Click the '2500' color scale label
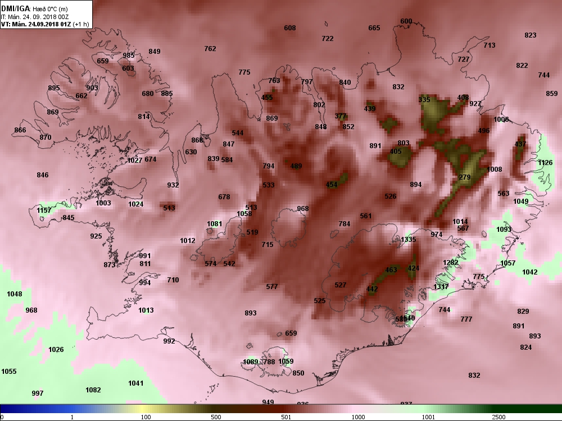This screenshot has height=421, width=562. click(x=498, y=417)
